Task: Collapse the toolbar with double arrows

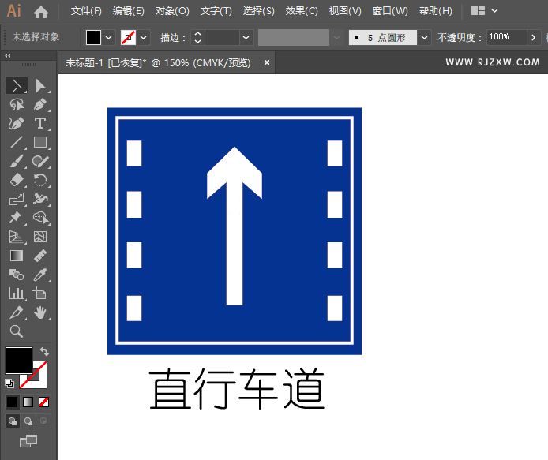Action: click(7, 56)
